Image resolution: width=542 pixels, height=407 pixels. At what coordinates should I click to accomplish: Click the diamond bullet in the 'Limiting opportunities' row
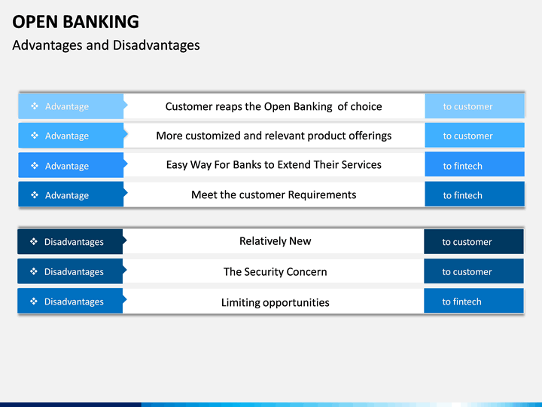34,301
